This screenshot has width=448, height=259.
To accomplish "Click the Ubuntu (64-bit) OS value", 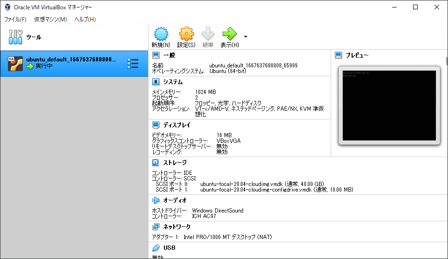I will pos(228,71).
